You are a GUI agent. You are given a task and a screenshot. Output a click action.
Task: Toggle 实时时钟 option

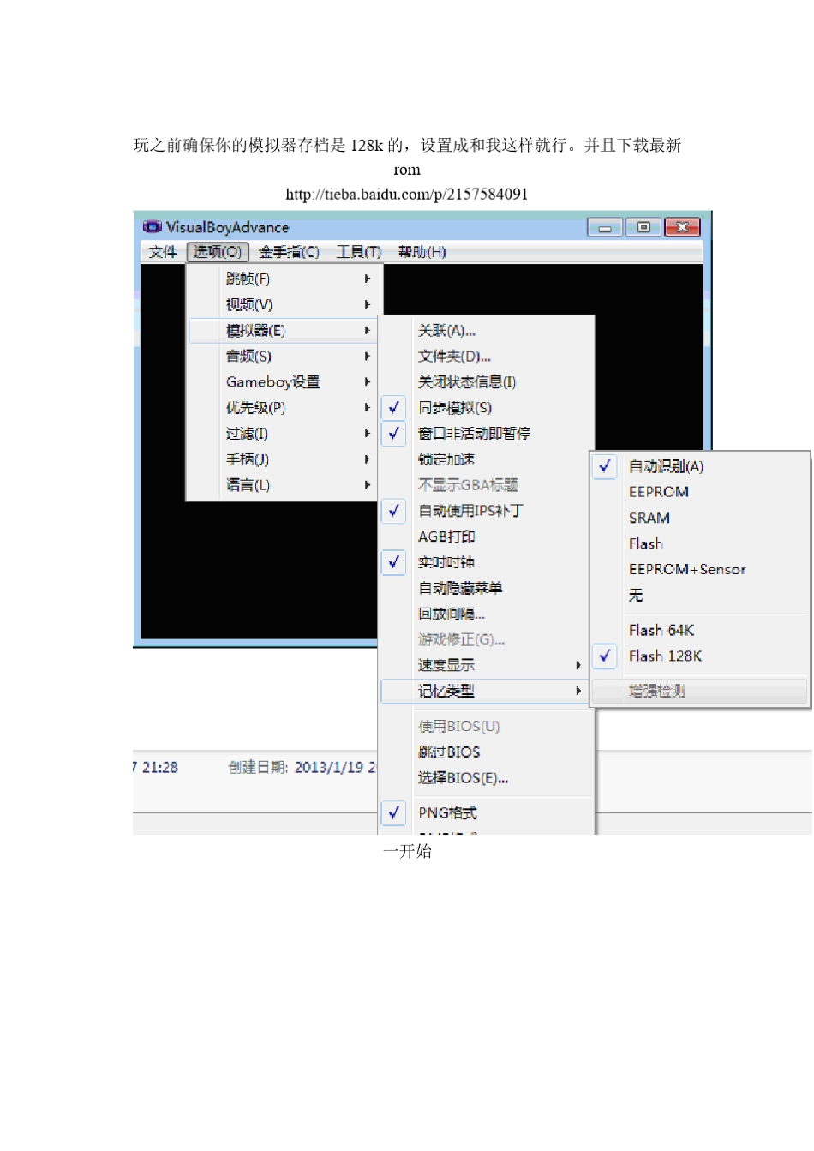point(485,561)
